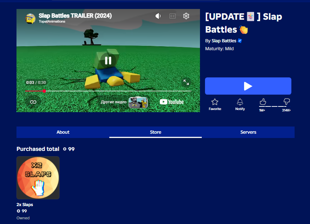Click the Owned status under 2x Slaps
The width and height of the screenshot is (310, 224).
pos(23,218)
